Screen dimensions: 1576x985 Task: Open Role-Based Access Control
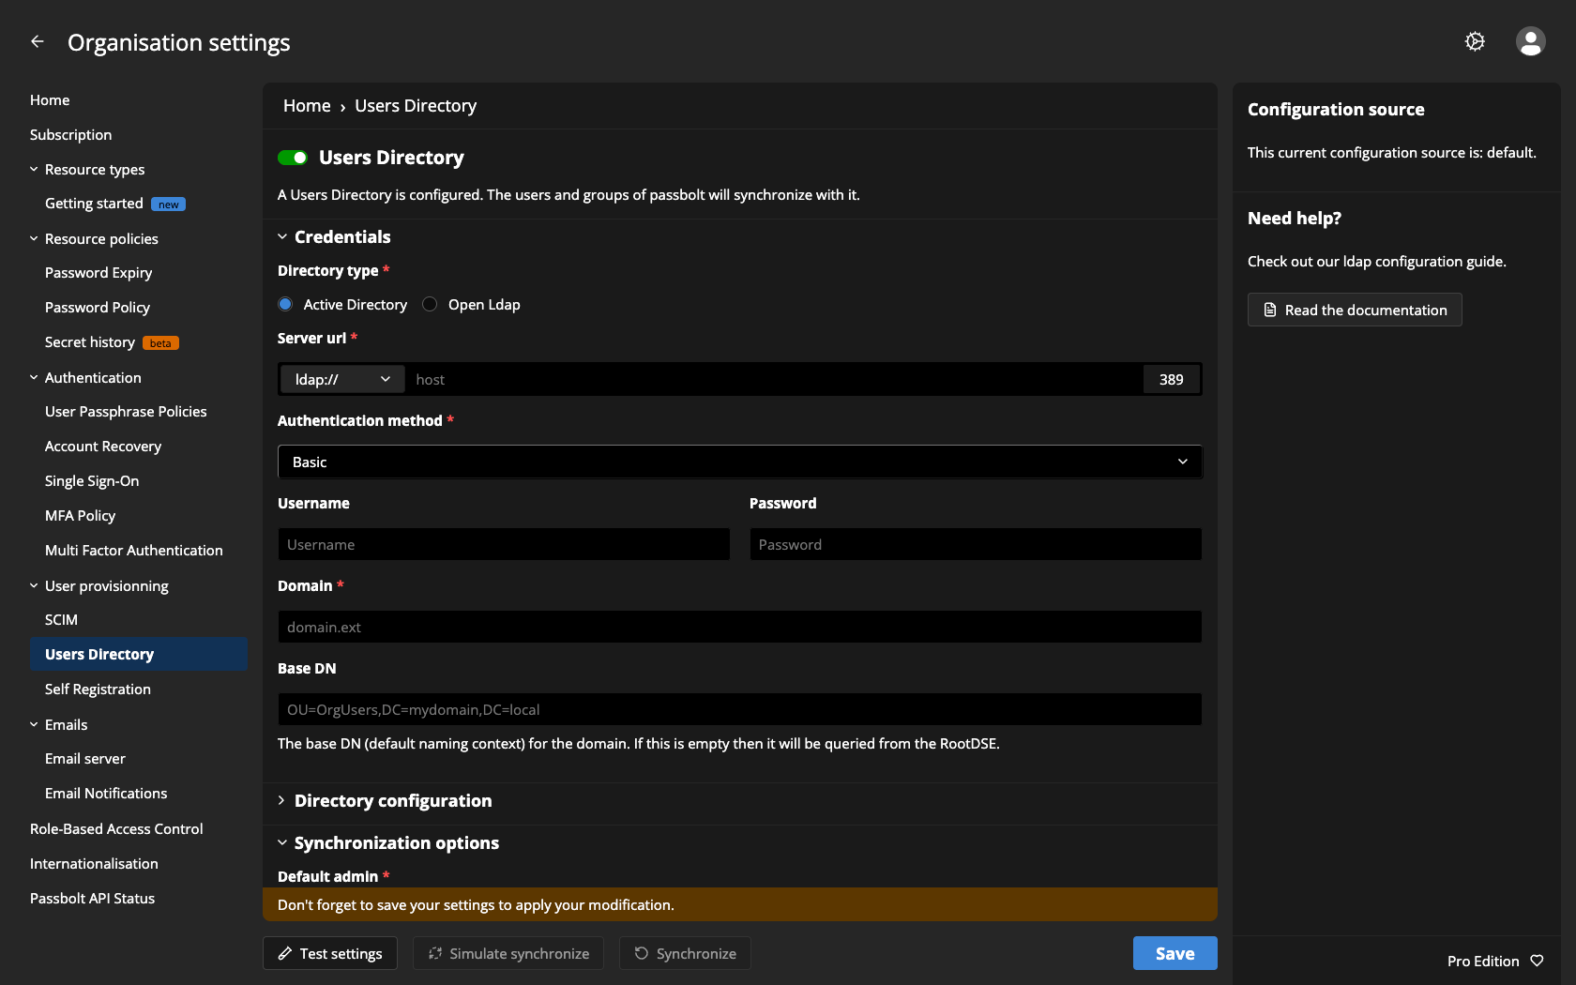click(116, 829)
